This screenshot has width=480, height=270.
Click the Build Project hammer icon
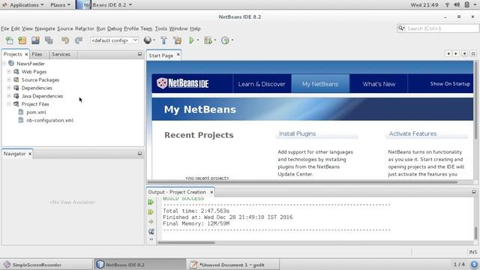point(163,40)
